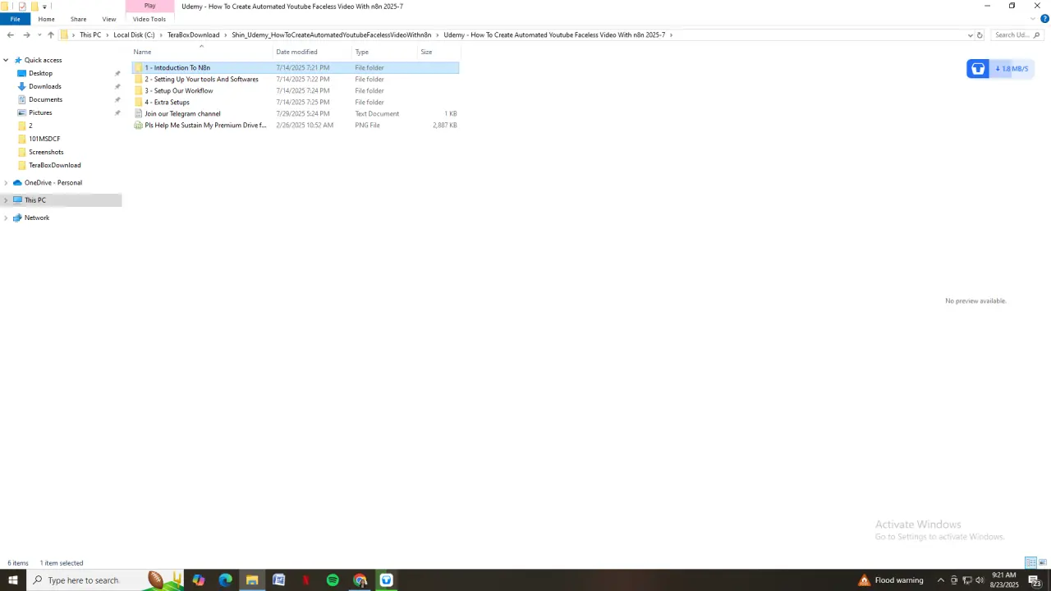Open the Windows Start menu
The image size is (1051, 591).
click(12, 580)
